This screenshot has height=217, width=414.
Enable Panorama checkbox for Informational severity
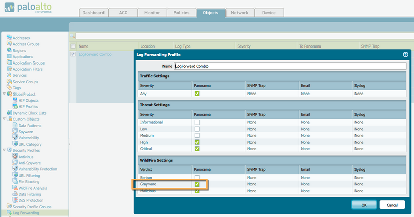point(197,122)
